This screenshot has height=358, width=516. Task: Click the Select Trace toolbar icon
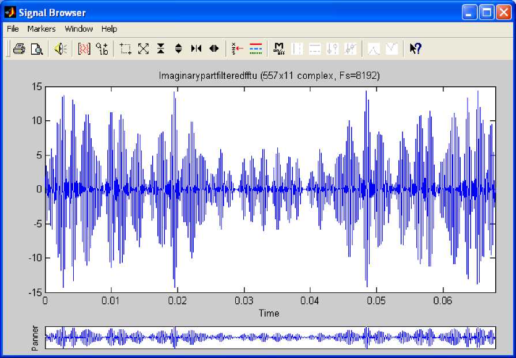[x=238, y=49]
